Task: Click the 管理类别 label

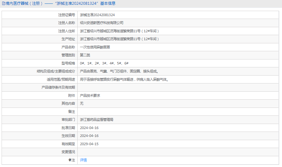Action: click(x=68, y=55)
